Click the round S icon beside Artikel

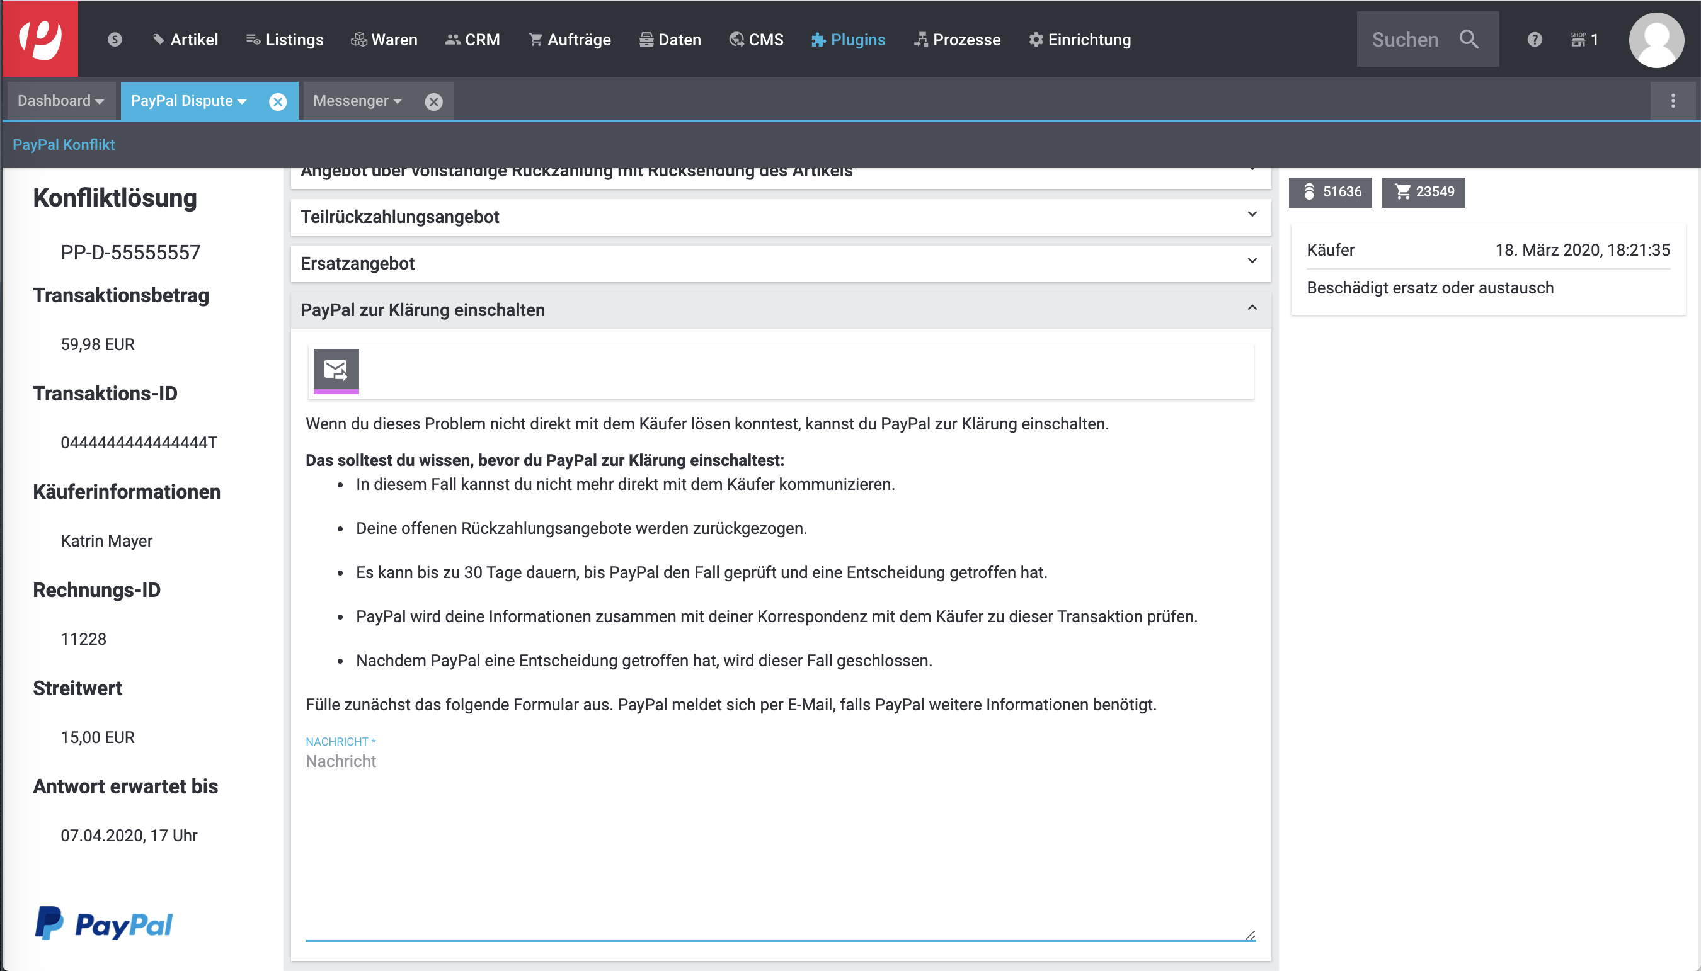tap(115, 39)
